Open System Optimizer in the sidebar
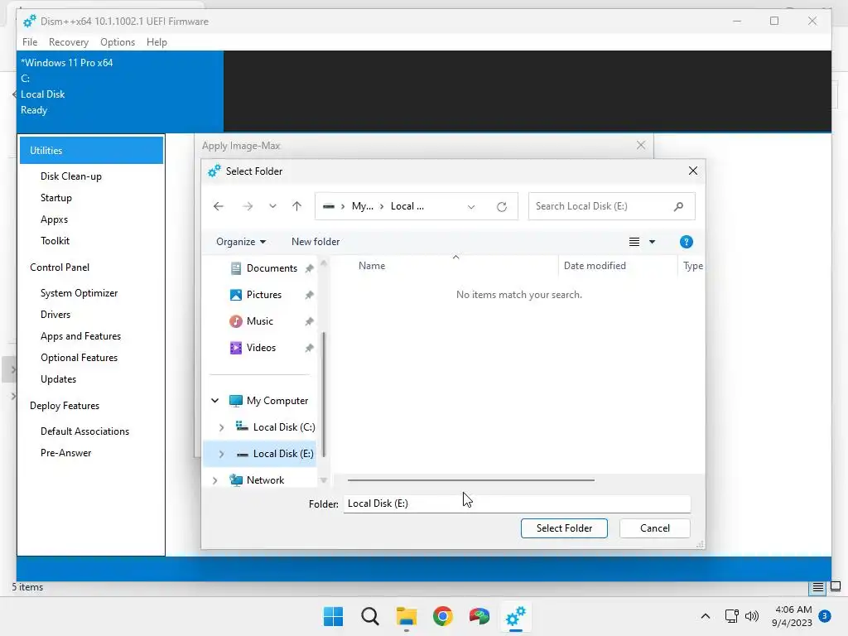This screenshot has height=636, width=848. (79, 293)
